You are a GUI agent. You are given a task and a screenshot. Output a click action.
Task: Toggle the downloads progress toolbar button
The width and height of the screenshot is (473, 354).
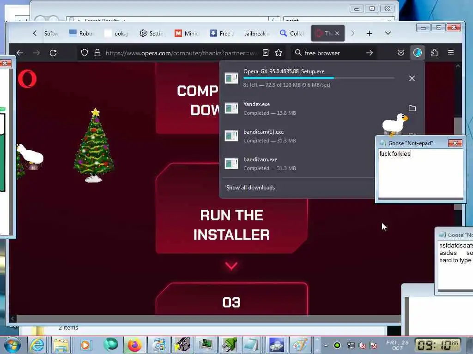pyautogui.click(x=418, y=53)
